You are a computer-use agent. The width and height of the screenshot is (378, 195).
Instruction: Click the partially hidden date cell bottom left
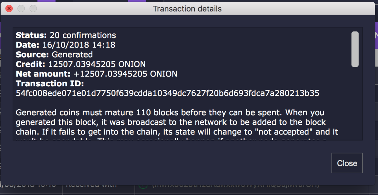(28, 185)
